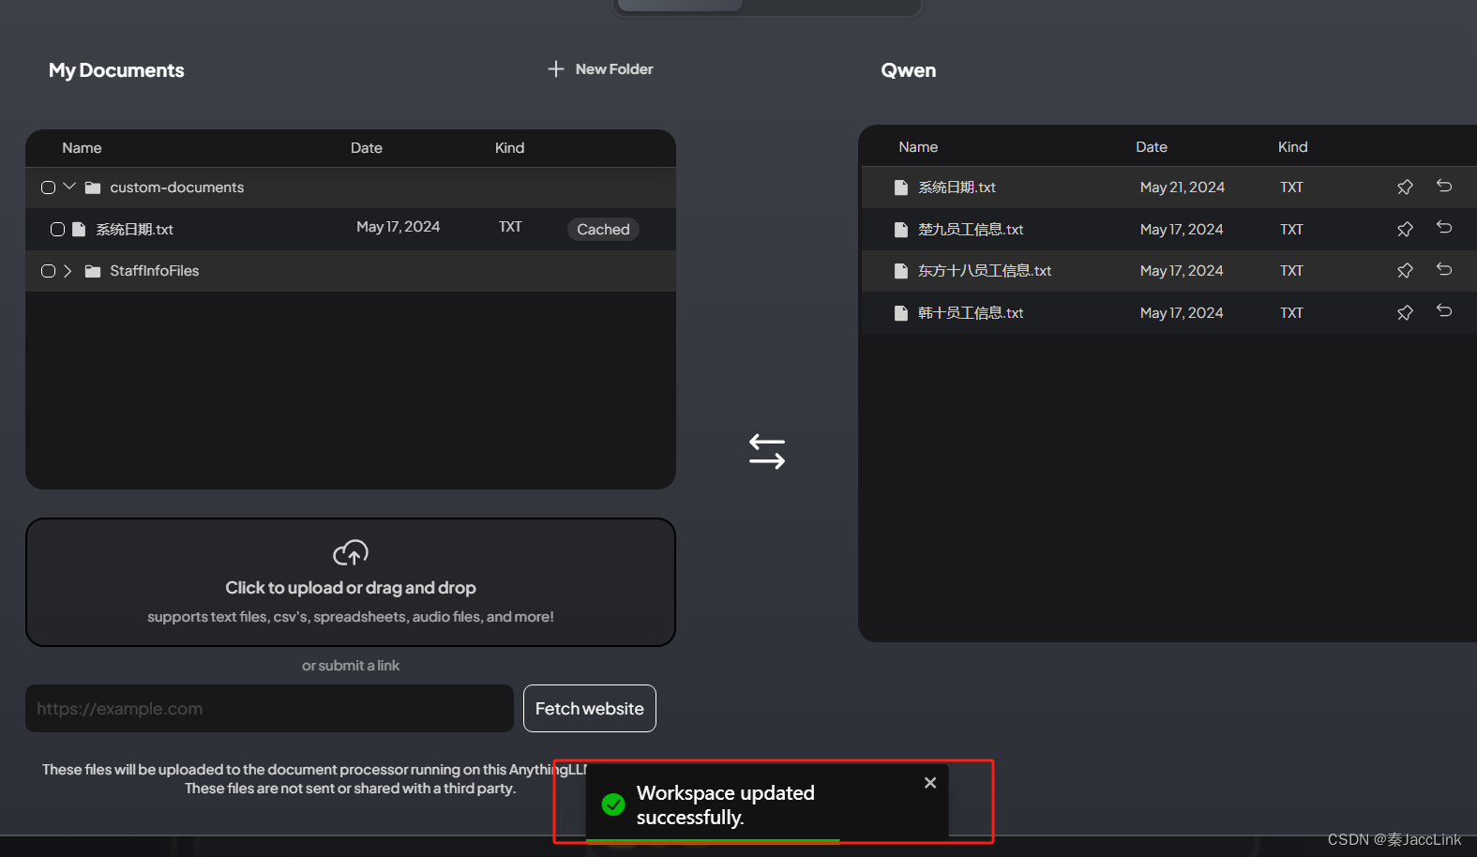Click the cloud upload icon
Screen dimensions: 1477x857
(351, 553)
